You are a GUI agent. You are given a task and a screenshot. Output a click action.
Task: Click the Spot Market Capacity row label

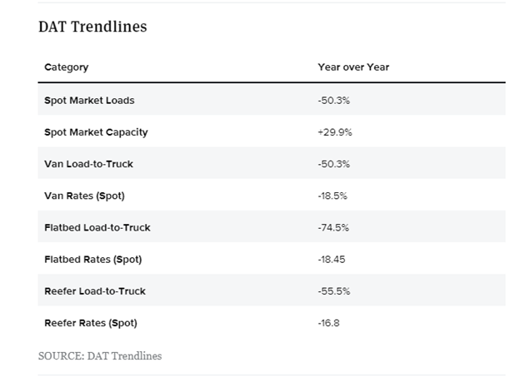pos(96,131)
